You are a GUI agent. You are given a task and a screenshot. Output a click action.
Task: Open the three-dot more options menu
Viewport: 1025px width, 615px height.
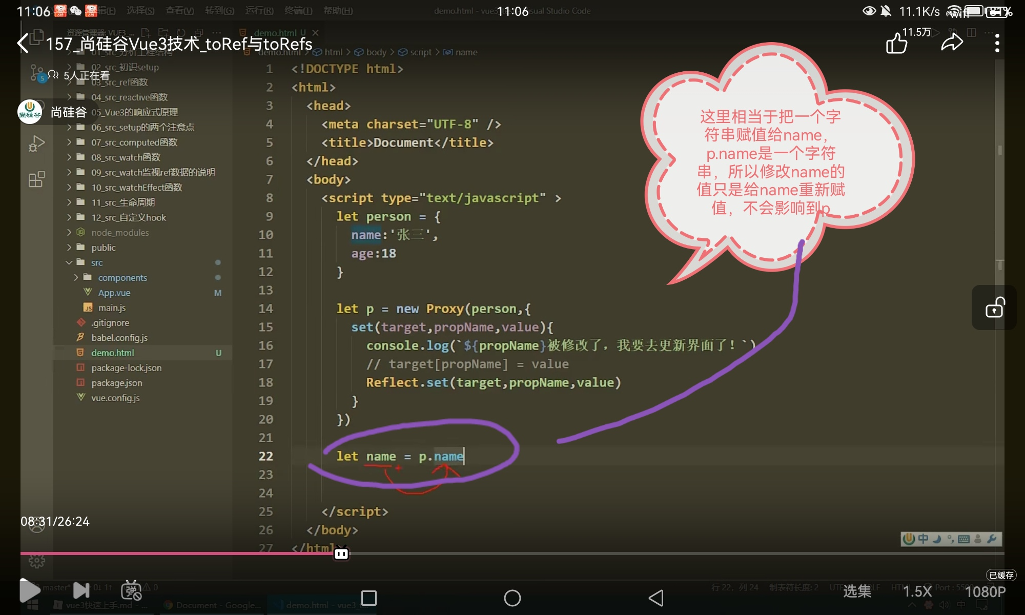[997, 43]
